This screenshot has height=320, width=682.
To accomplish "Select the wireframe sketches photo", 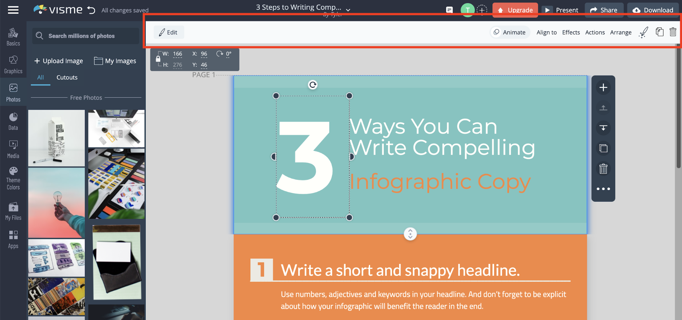I will click(x=56, y=258).
